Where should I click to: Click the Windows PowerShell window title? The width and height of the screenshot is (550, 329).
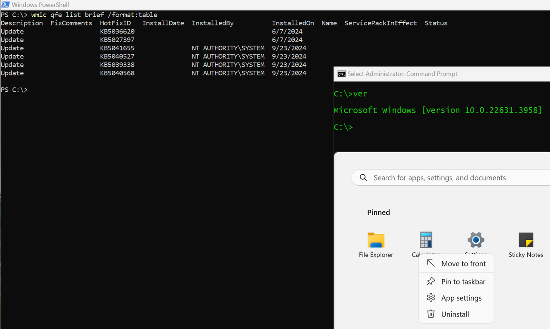40,5
